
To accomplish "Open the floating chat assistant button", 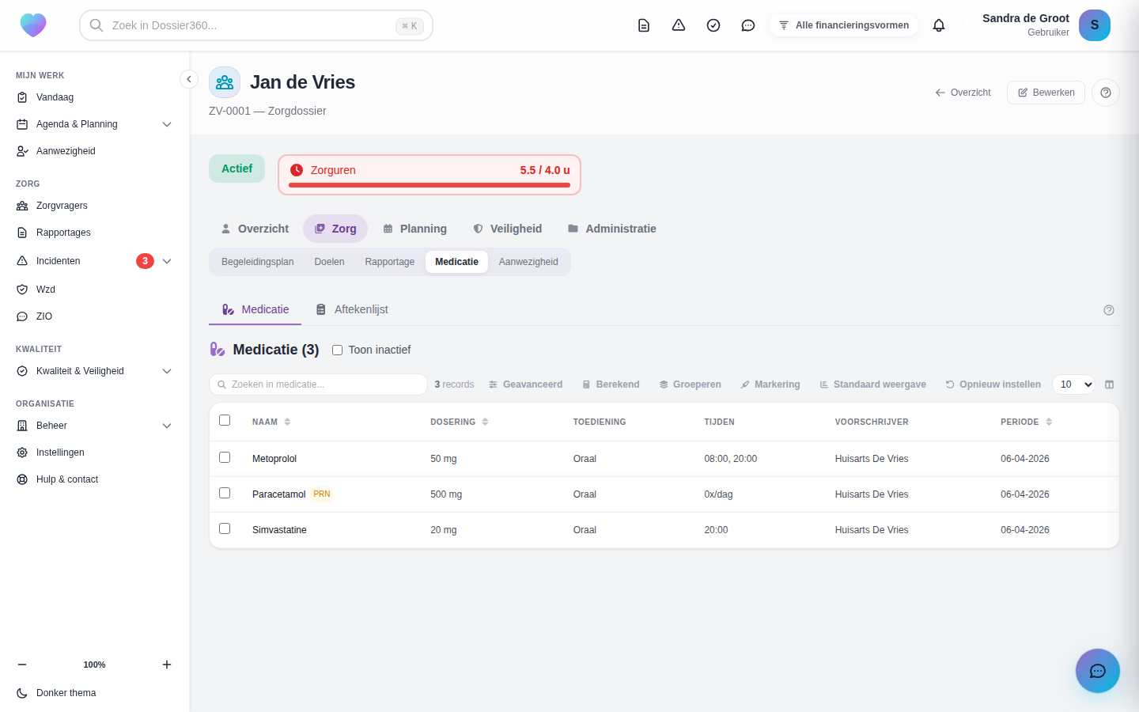I will pyautogui.click(x=1098, y=671).
